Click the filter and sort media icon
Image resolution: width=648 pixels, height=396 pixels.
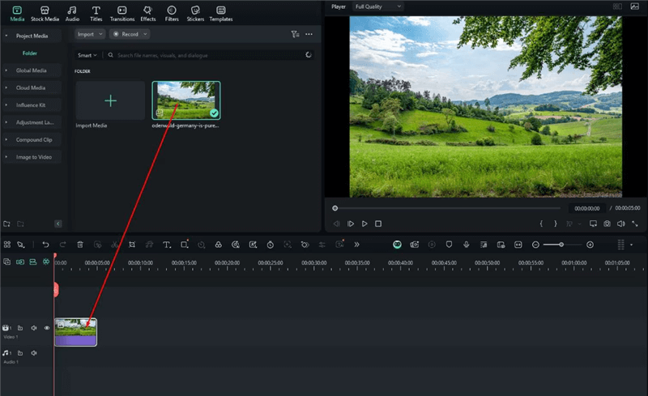click(x=295, y=34)
